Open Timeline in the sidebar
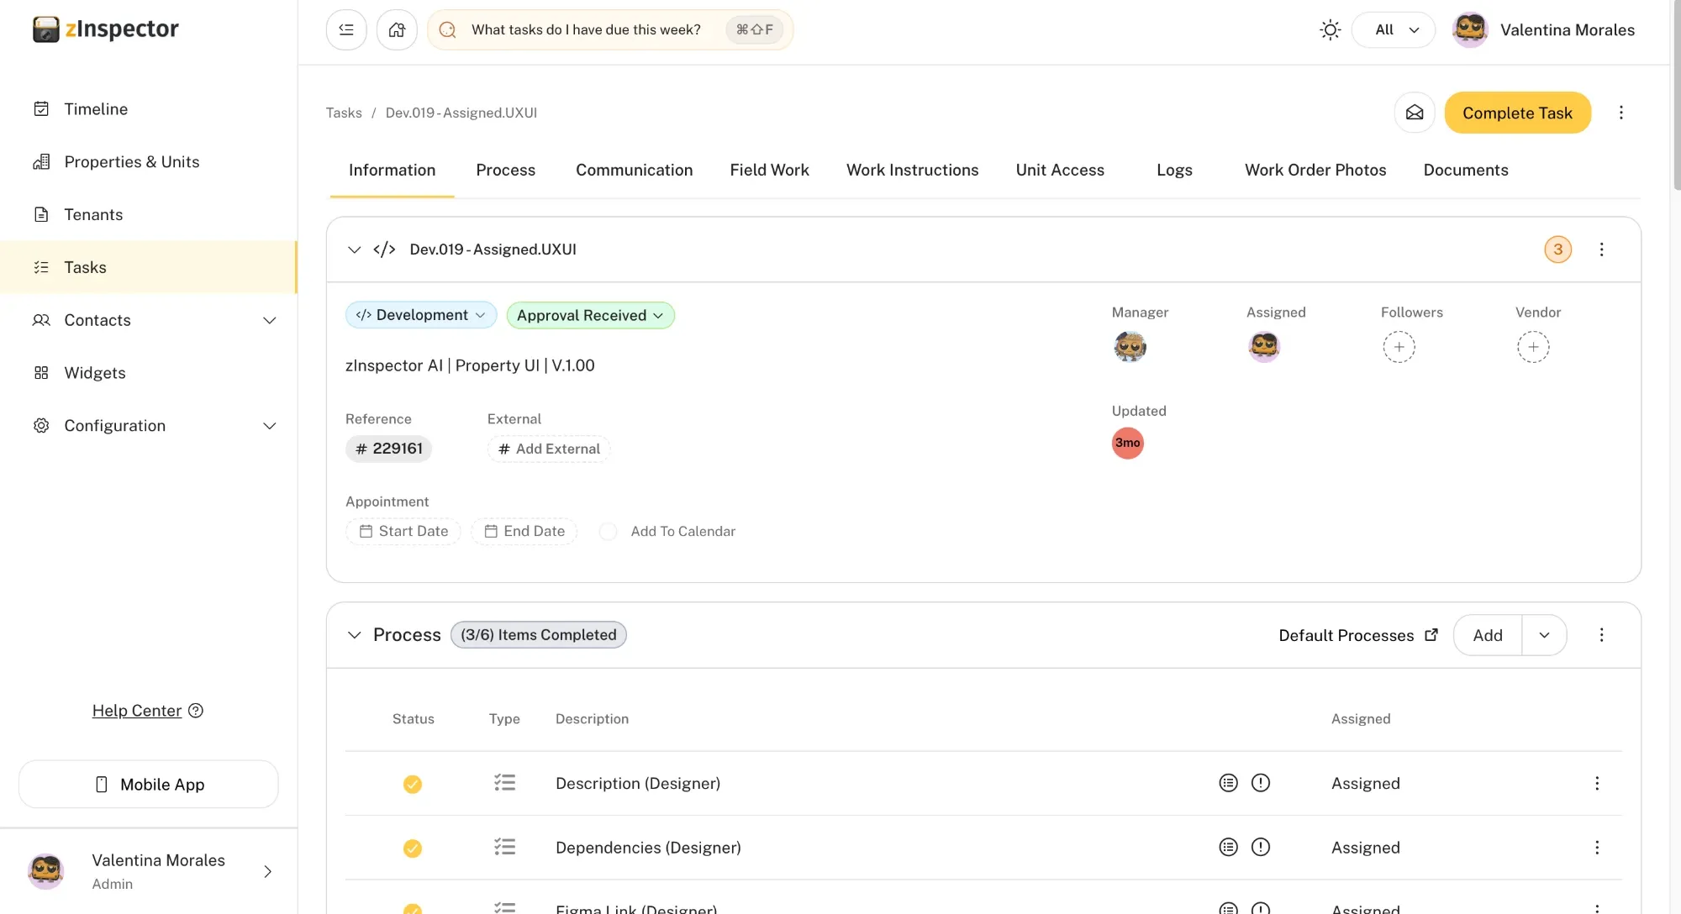The image size is (1681, 914). click(149, 109)
